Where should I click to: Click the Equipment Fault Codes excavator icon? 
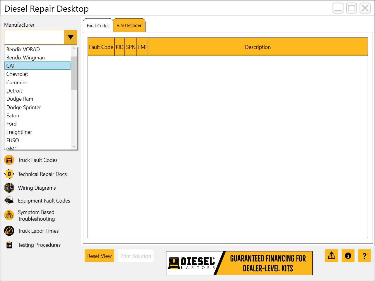(x=9, y=201)
